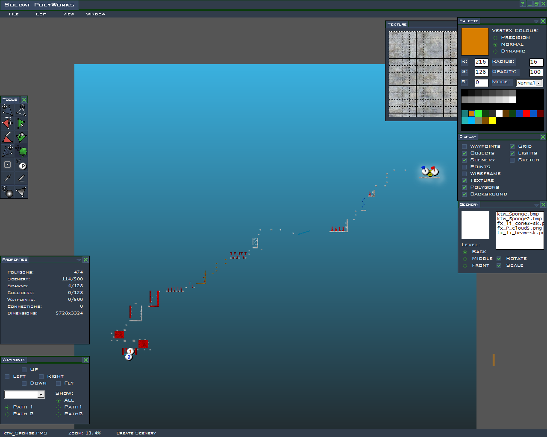This screenshot has width=547, height=437.
Task: Open the Edit menu
Action: pyautogui.click(x=41, y=14)
